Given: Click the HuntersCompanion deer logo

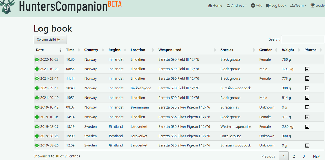Looking at the screenshot, I should (x=7, y=6).
